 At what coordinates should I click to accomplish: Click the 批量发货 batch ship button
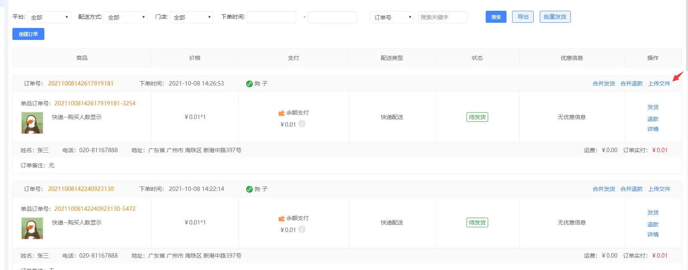(x=555, y=17)
